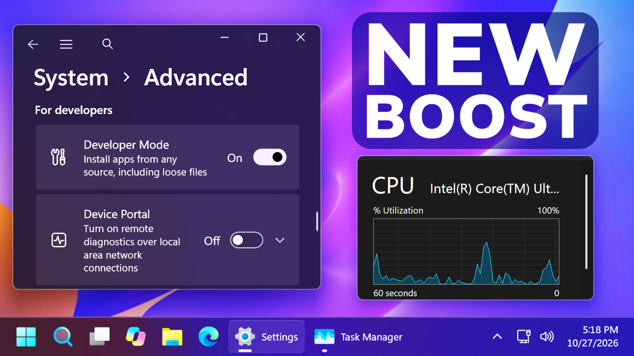Image resolution: width=634 pixels, height=356 pixels.
Task: Click the 'For developers' section heading
Action: click(73, 110)
